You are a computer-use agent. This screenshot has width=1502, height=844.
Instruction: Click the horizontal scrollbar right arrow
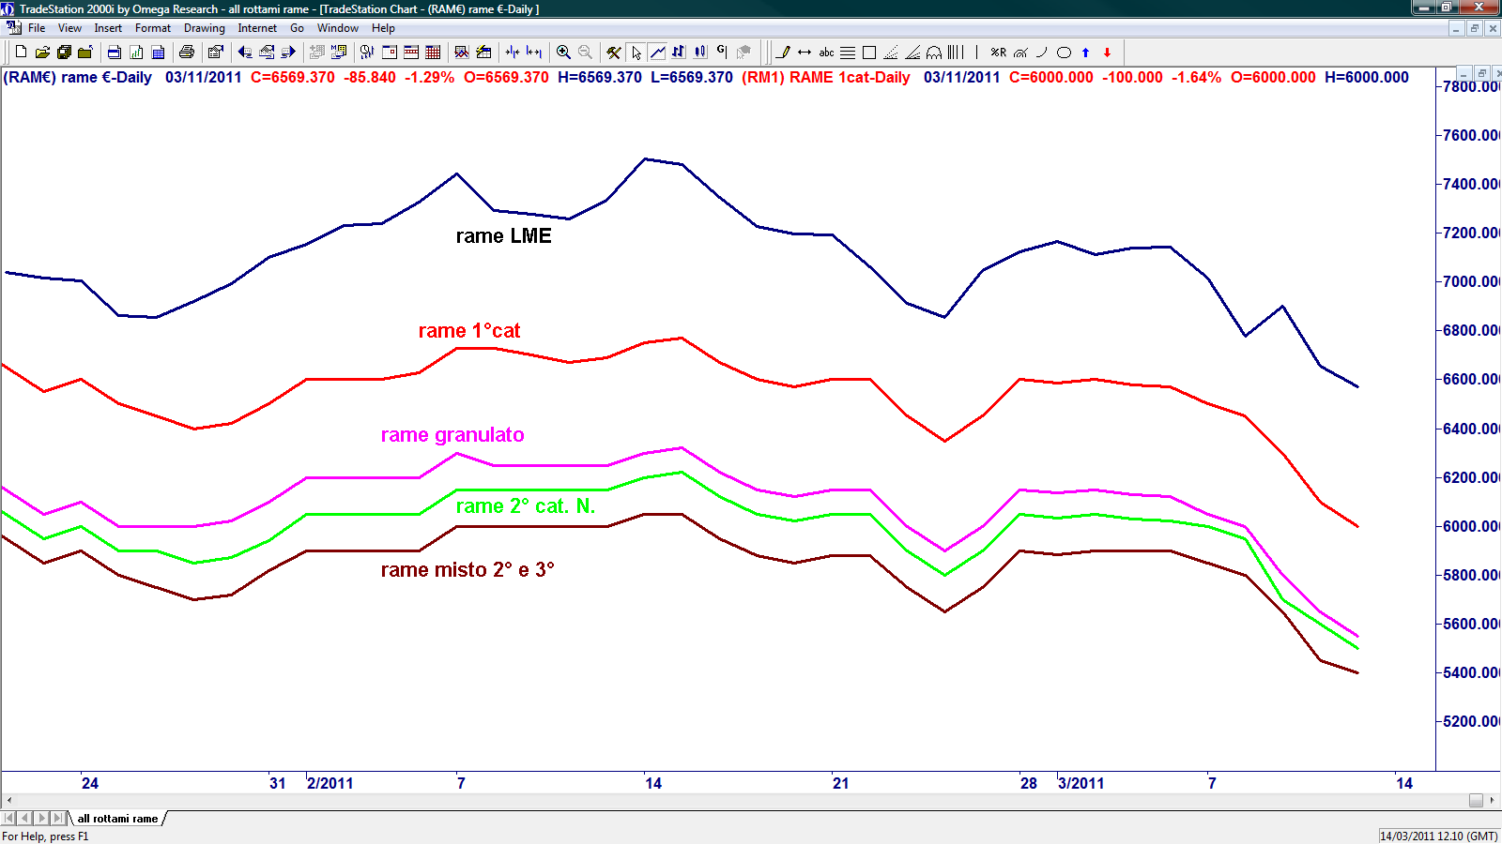[x=1492, y=800]
